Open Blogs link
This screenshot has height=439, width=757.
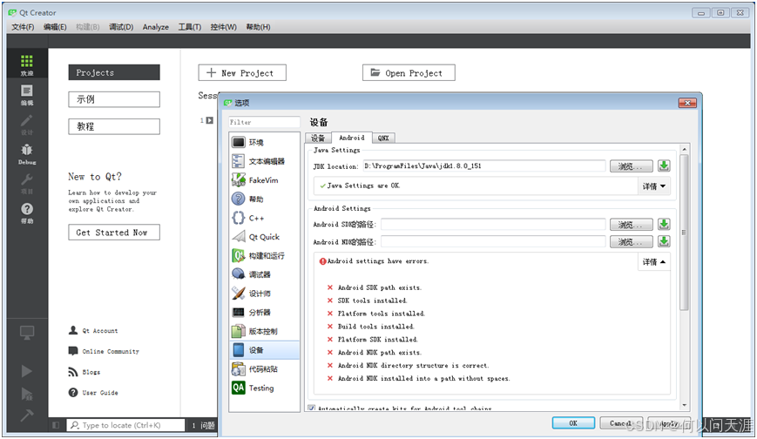pos(84,372)
